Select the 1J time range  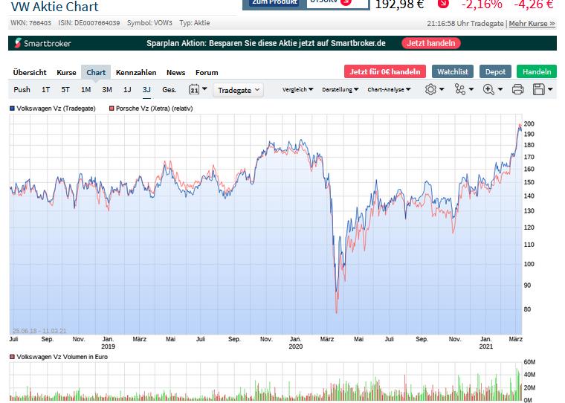coord(127,90)
